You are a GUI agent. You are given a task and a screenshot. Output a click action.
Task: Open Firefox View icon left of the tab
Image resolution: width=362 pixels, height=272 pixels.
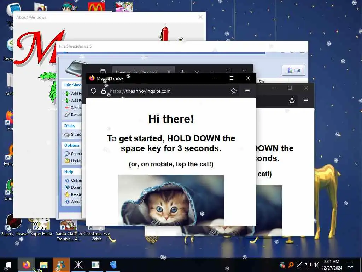tap(103, 71)
